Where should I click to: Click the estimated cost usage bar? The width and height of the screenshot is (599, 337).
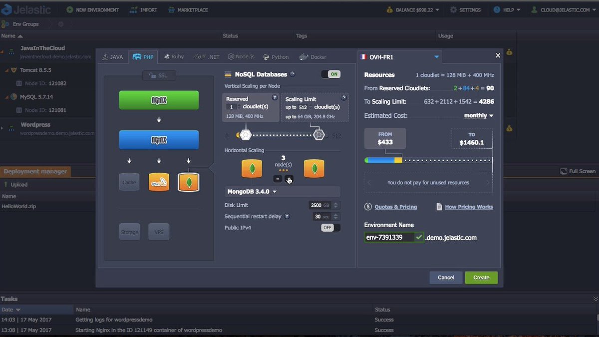pos(428,160)
